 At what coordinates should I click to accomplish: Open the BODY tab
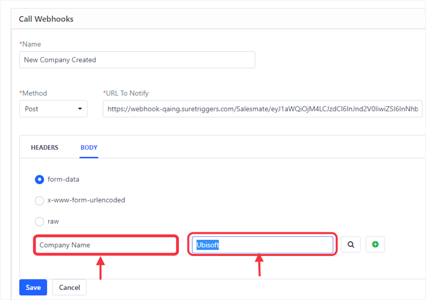click(x=89, y=148)
